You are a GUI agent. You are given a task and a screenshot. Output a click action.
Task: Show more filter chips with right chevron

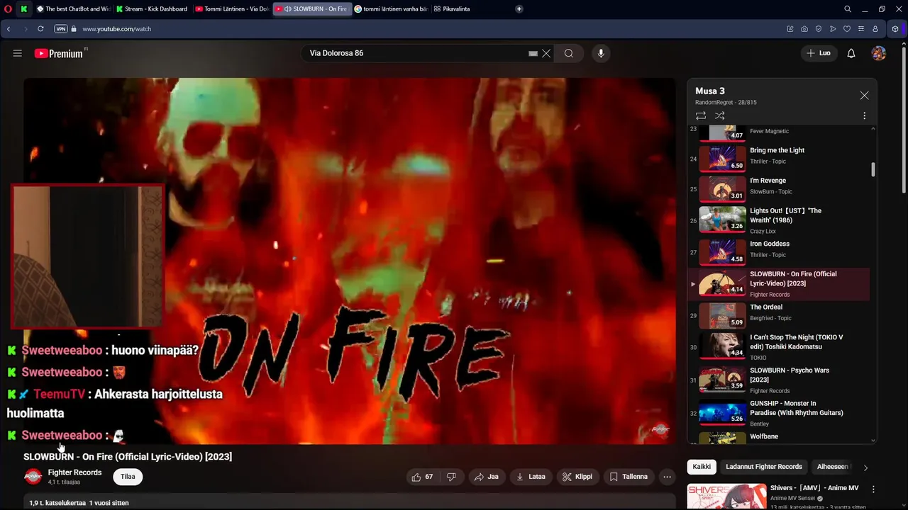click(x=865, y=467)
